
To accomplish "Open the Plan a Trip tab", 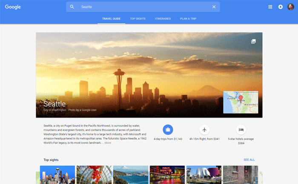I will 188,19.
